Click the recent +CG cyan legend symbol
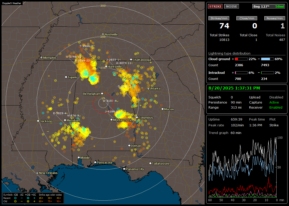The image size is (289, 206). coord(28,198)
